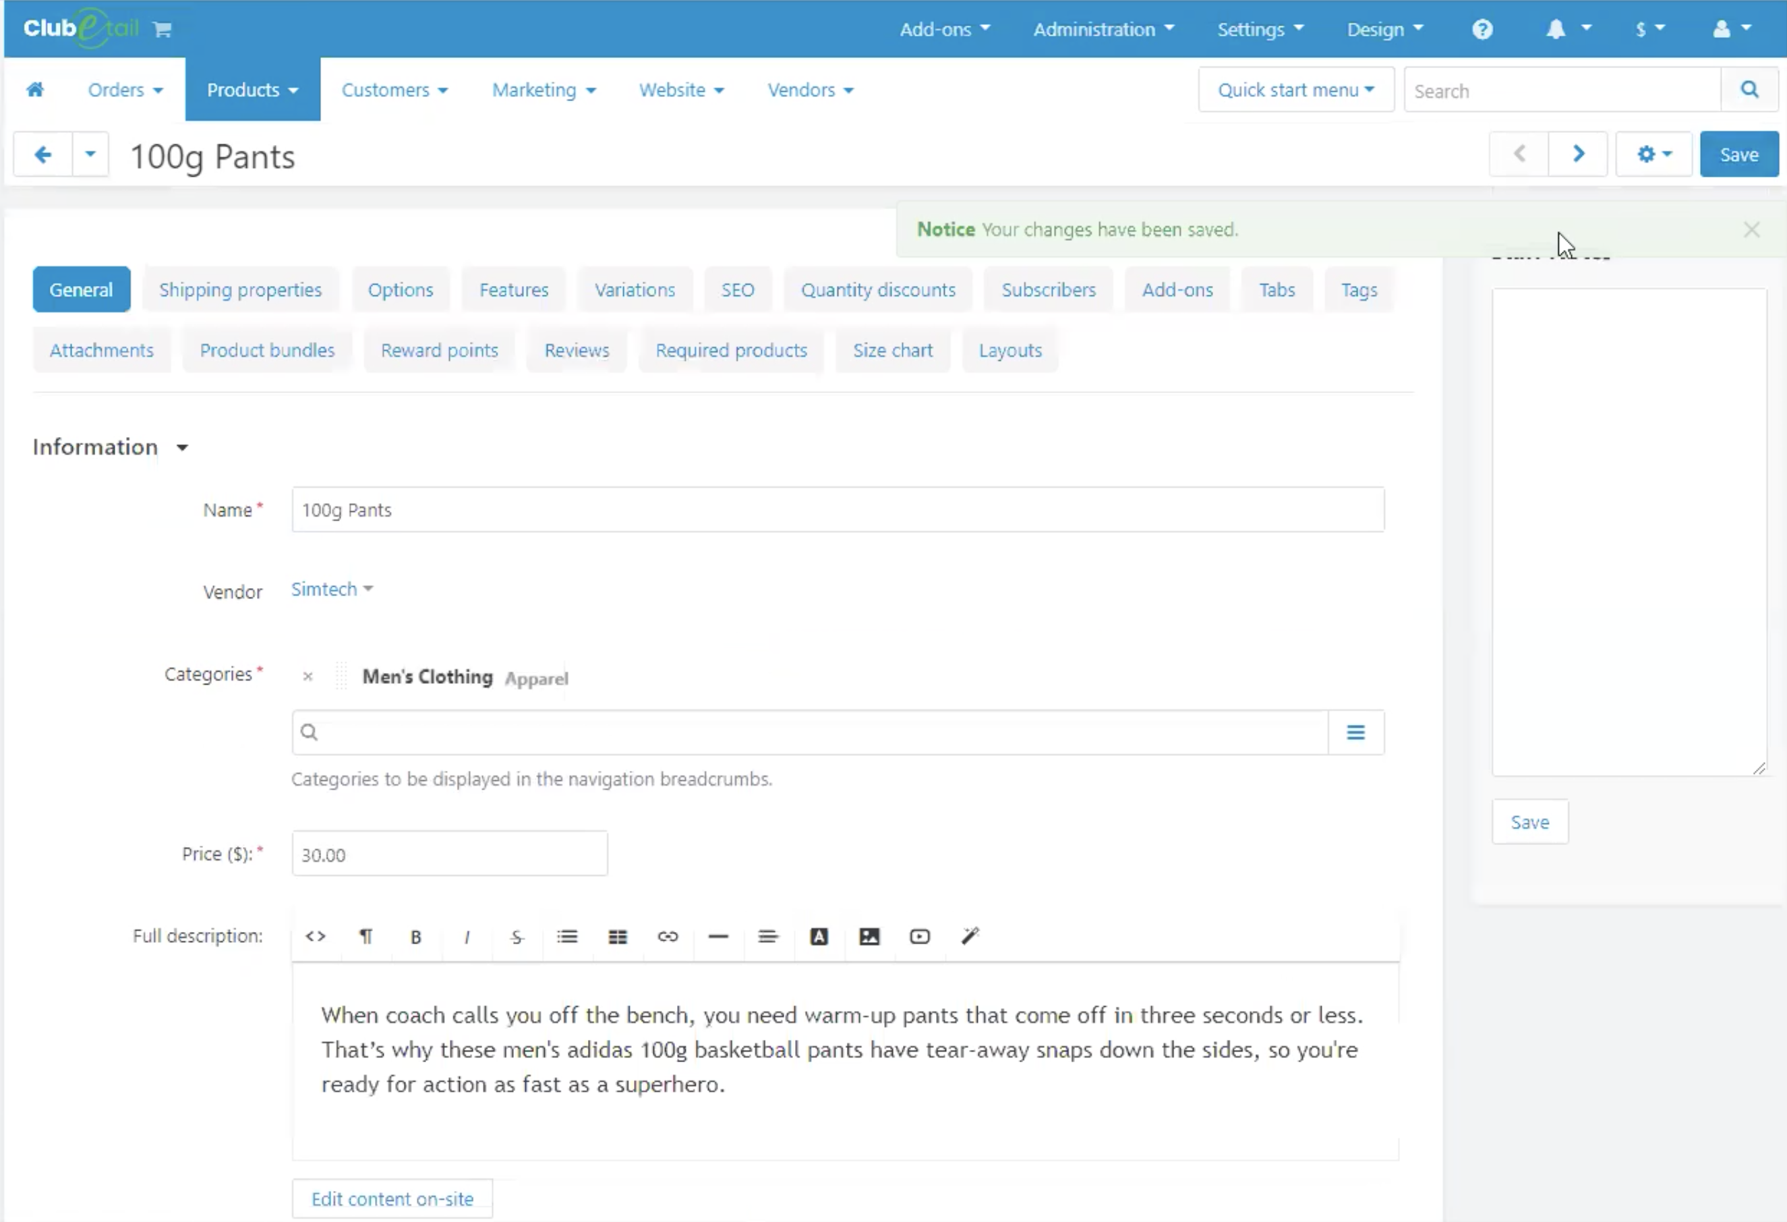This screenshot has height=1222, width=1787.
Task: Open the Design menu
Action: [1385, 29]
